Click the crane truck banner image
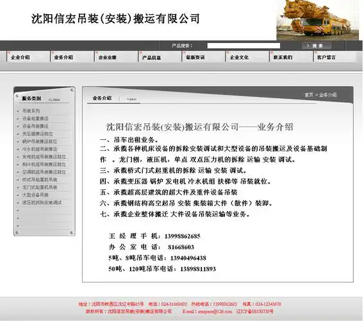The height and width of the screenshot is (321, 364). tap(318, 20)
